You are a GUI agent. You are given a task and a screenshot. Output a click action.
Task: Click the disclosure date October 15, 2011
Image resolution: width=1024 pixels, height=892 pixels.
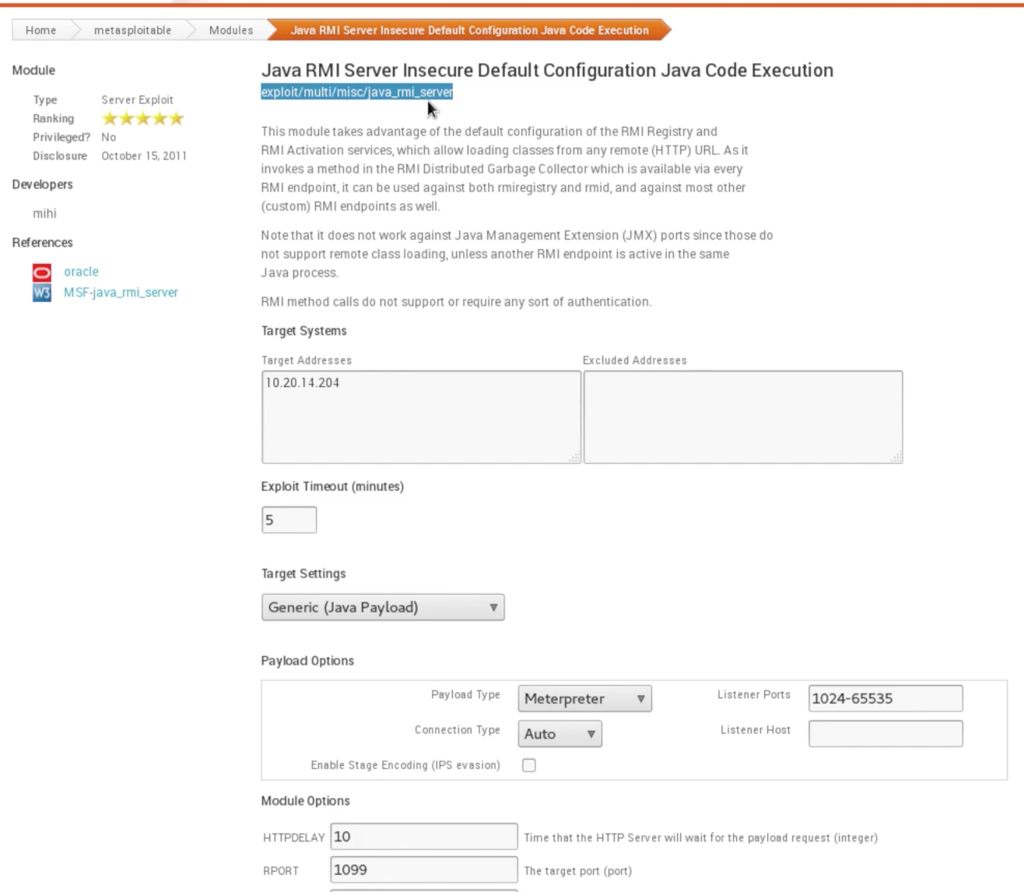pyautogui.click(x=144, y=156)
